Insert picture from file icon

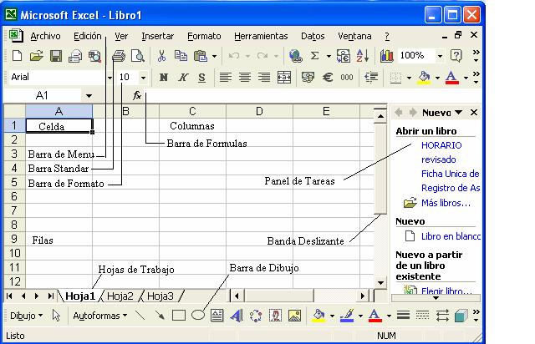[x=294, y=316]
